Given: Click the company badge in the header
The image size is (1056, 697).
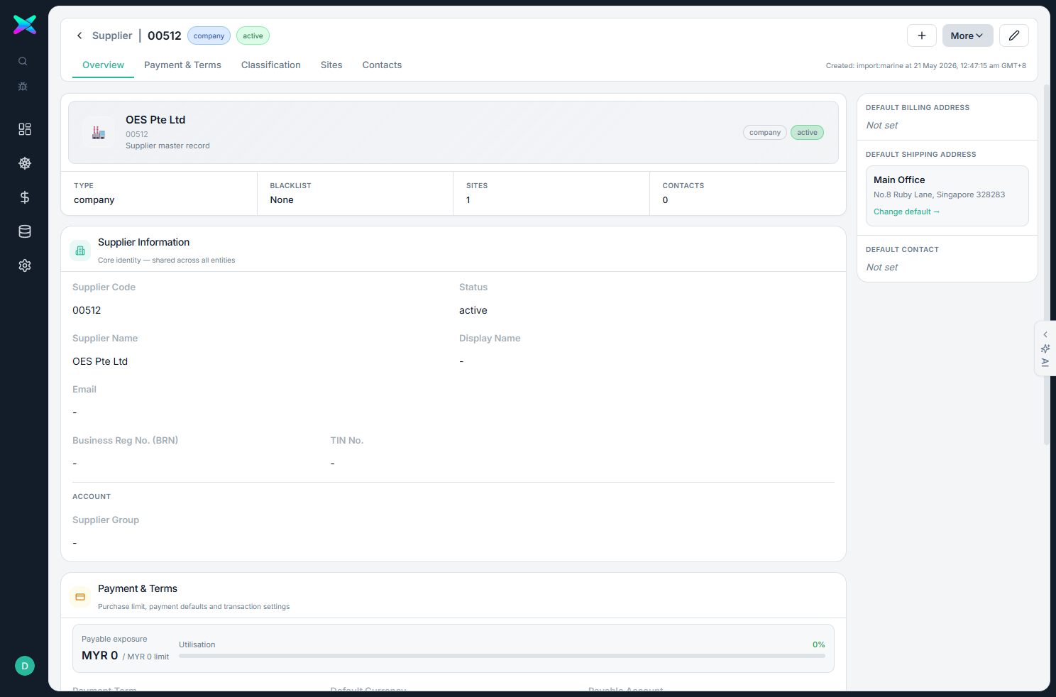Looking at the screenshot, I should 209,35.
